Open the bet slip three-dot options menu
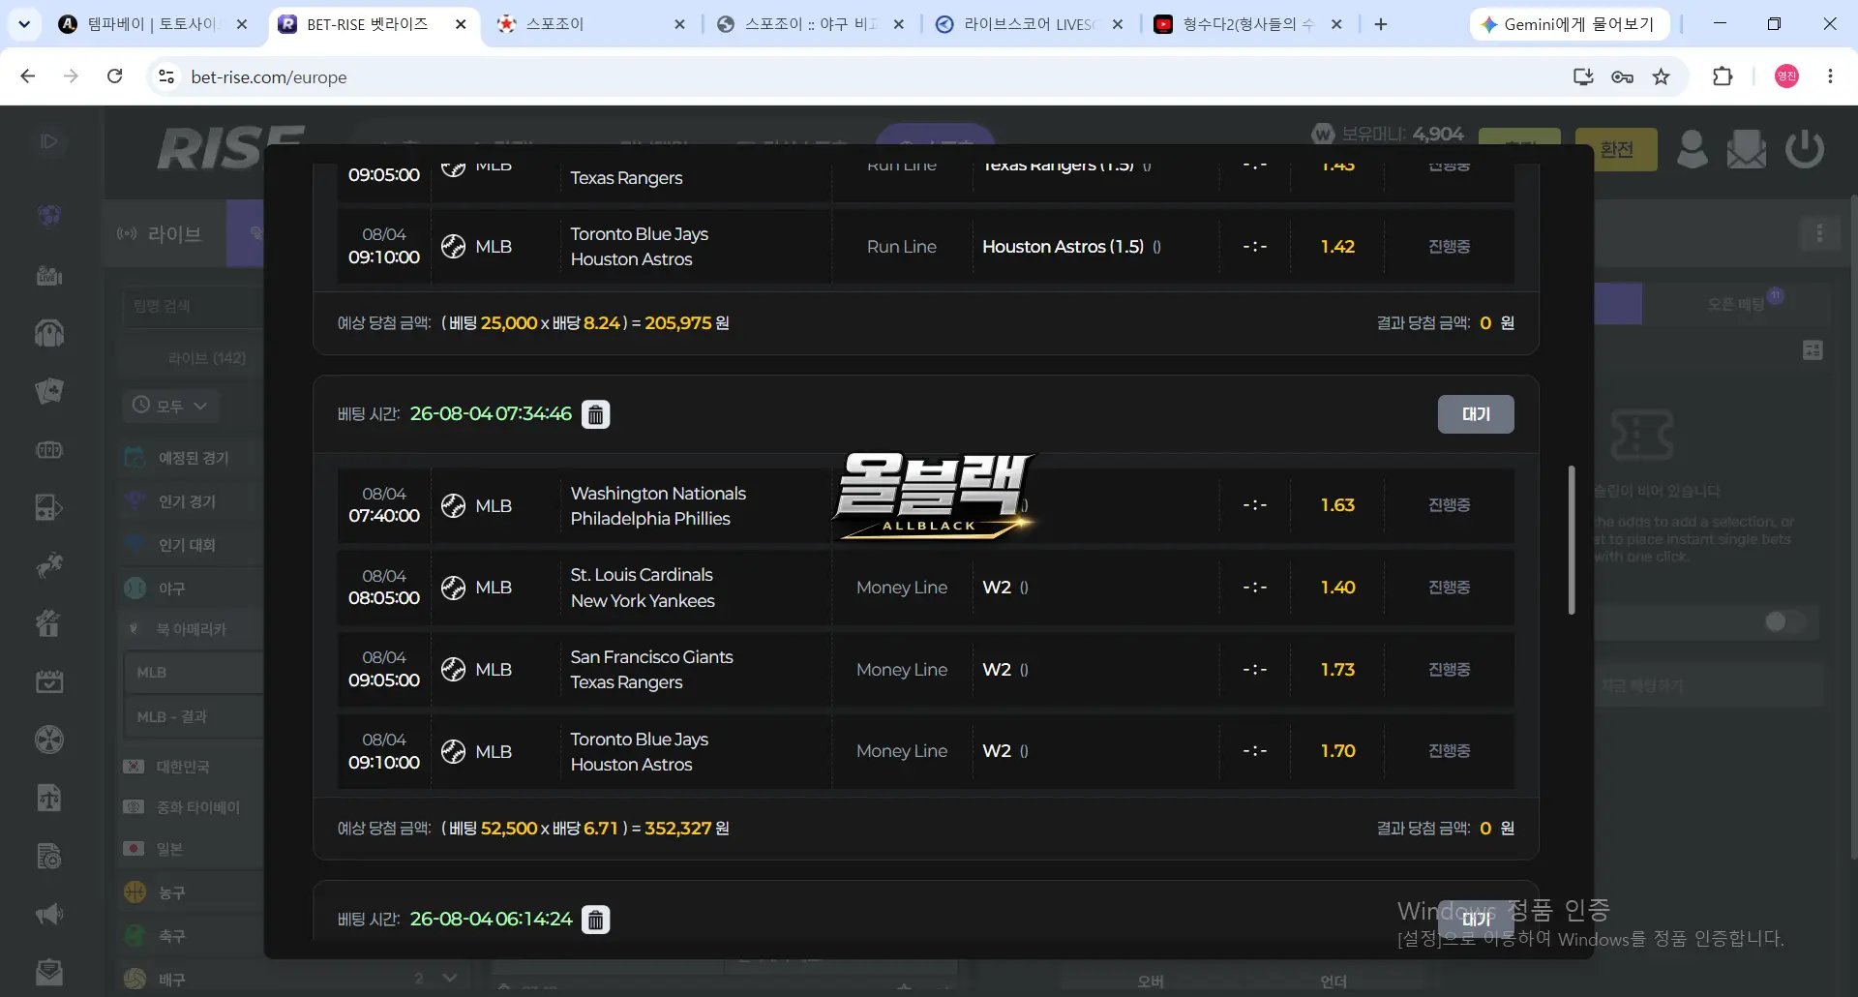The height and width of the screenshot is (997, 1858). tap(1819, 233)
